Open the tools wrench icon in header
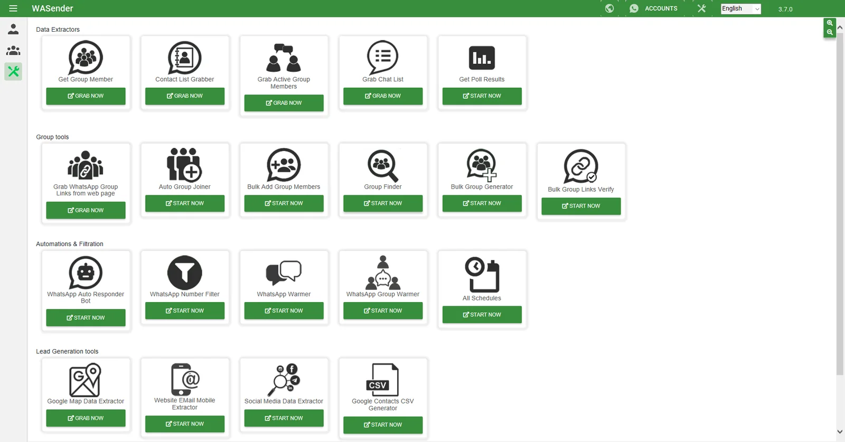Image resolution: width=845 pixels, height=442 pixels. (701, 8)
